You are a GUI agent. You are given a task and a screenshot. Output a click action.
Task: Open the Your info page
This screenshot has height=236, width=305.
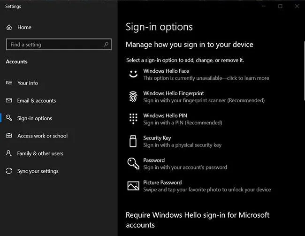point(28,83)
